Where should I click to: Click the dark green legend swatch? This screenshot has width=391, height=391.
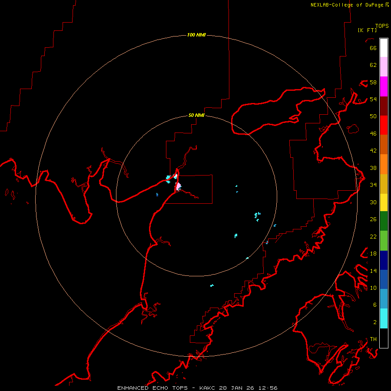tap(384, 221)
